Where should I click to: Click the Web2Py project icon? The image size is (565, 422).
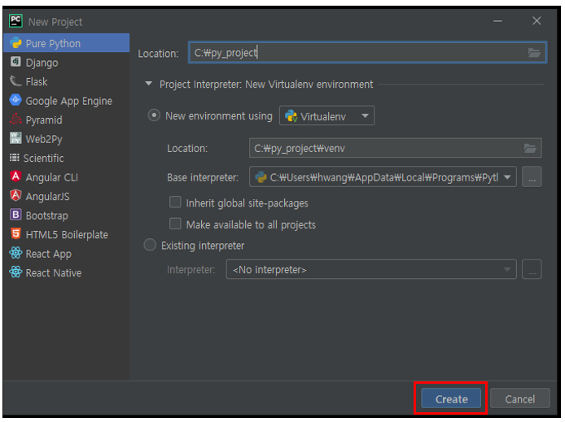pos(15,138)
